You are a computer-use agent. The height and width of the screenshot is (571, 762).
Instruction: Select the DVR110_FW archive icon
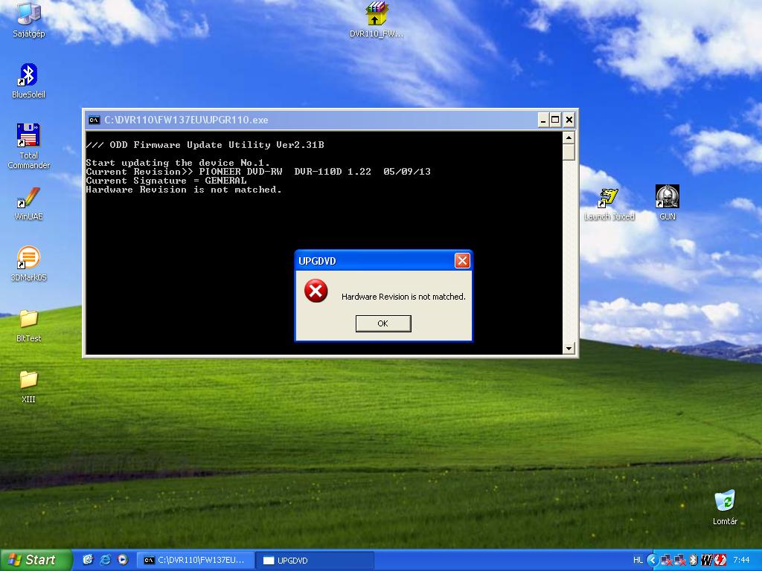(377, 14)
